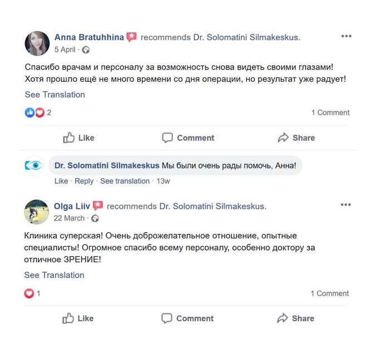Click the heart reaction icon on Olga's review
The image size is (381, 358).
pyautogui.click(x=29, y=293)
